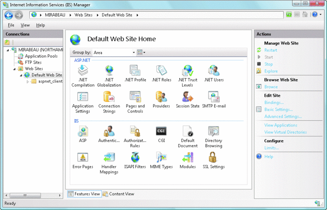Open Application Settings feature
Viewport: 327px width, 210px height.
coord(83,102)
